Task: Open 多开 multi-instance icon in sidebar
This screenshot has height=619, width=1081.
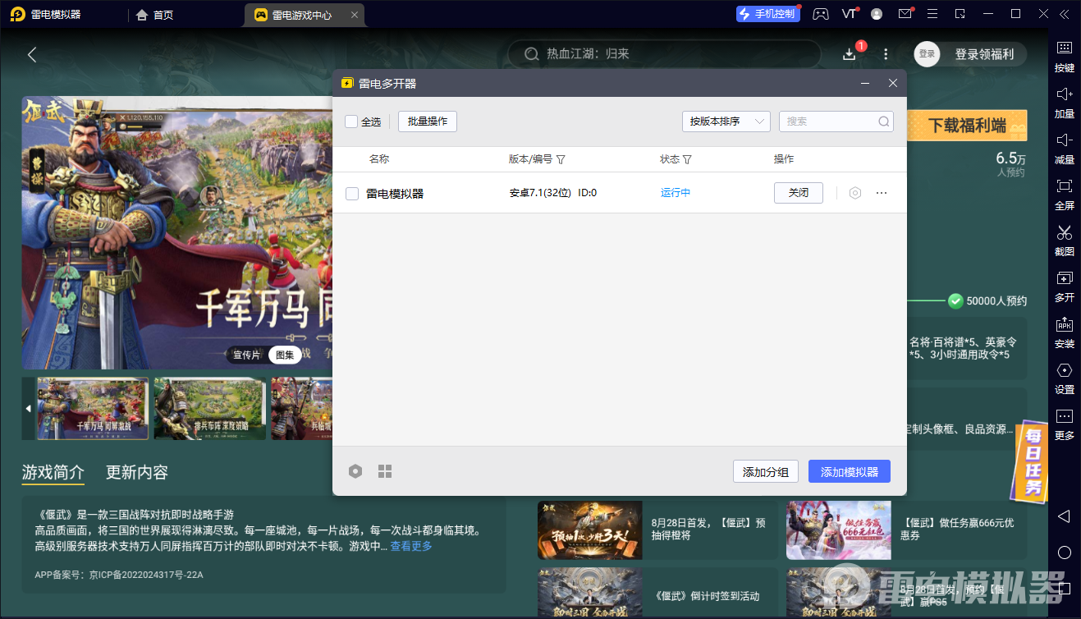Action: point(1064,278)
